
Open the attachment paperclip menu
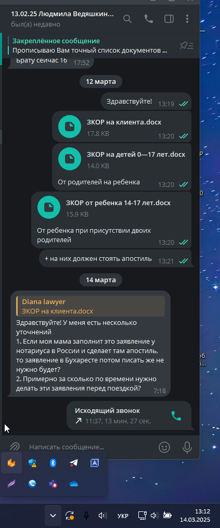[x=15, y=447]
